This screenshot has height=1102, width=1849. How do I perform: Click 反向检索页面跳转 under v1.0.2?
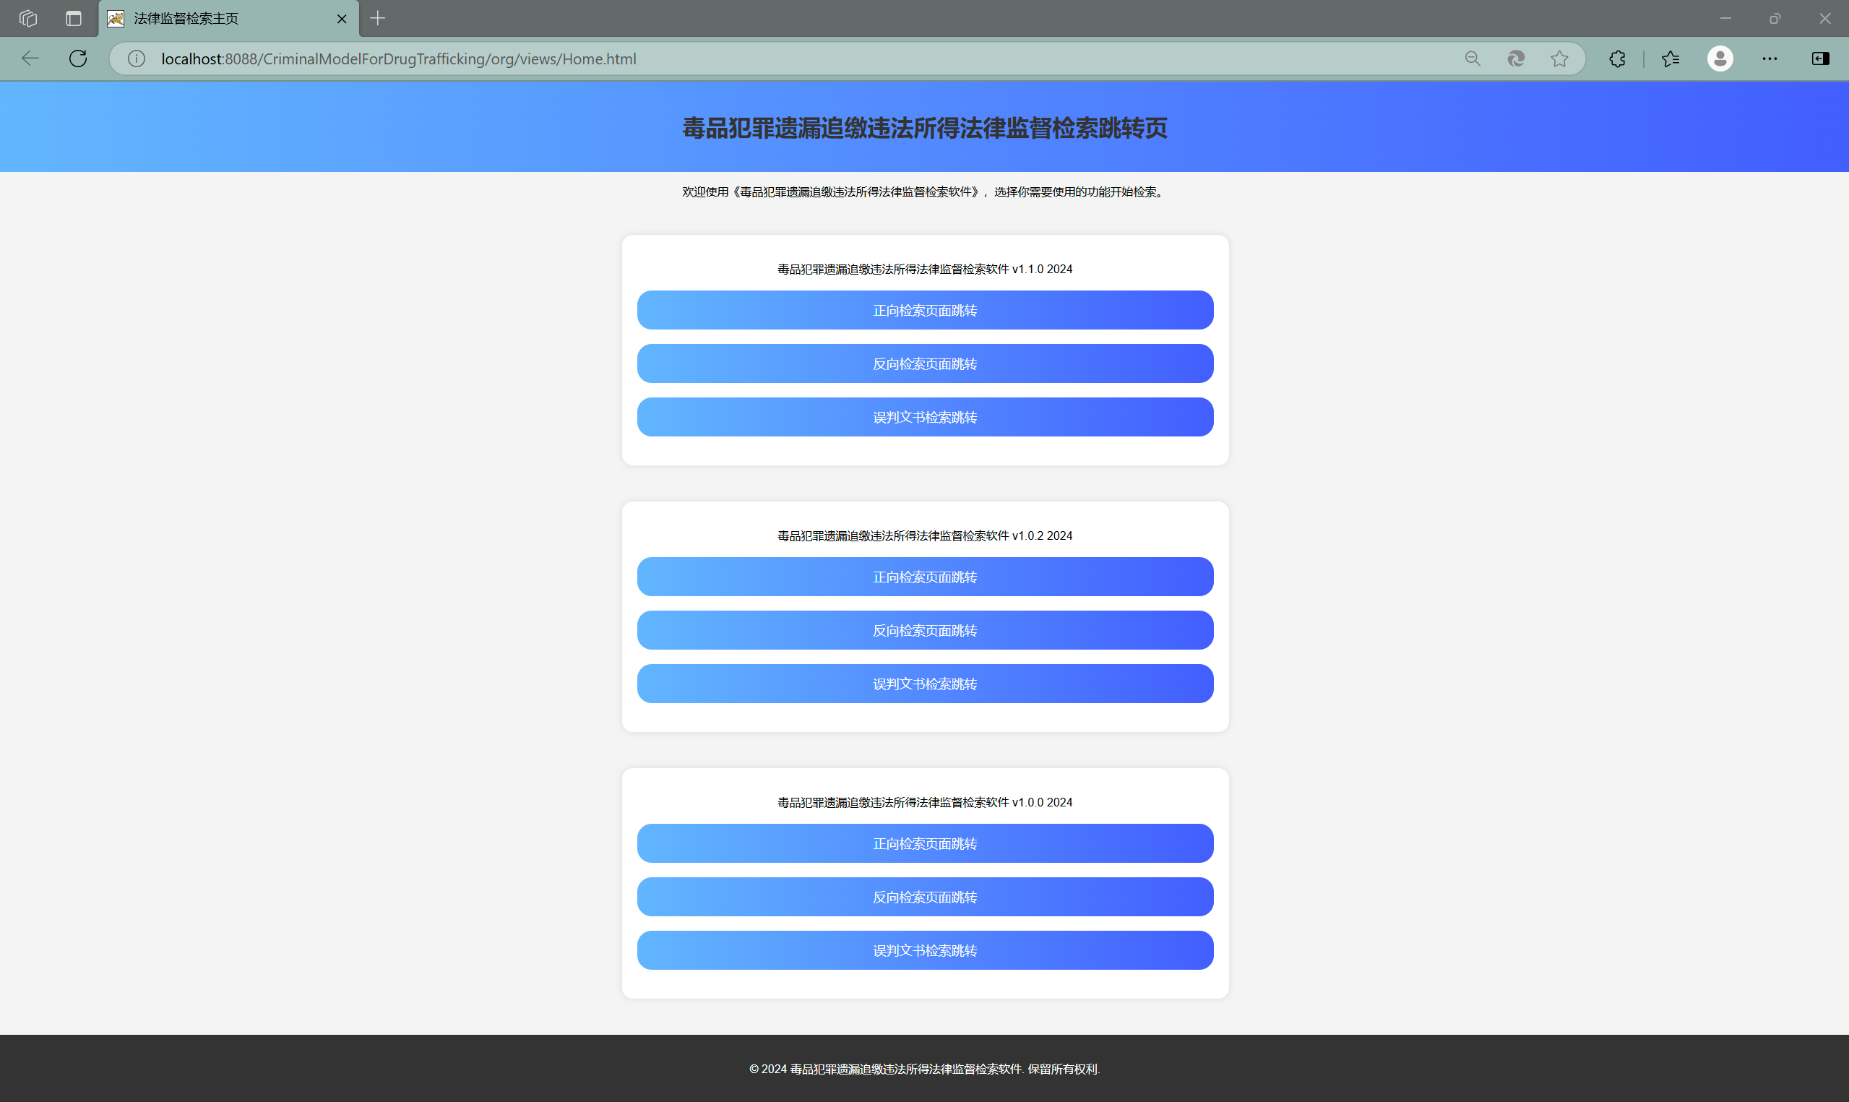pos(925,630)
